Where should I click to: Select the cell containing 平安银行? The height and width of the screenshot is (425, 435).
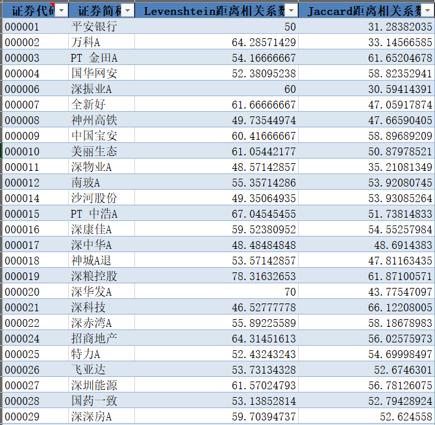tap(94, 27)
